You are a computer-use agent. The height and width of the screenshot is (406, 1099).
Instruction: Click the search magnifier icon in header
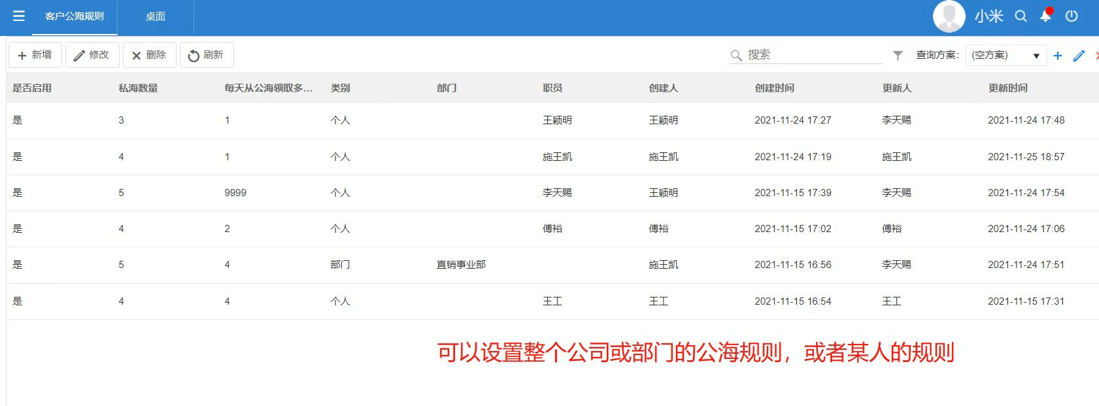[x=1021, y=16]
